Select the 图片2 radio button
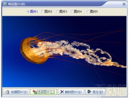This screenshot has width=129, height=98. (43, 12)
